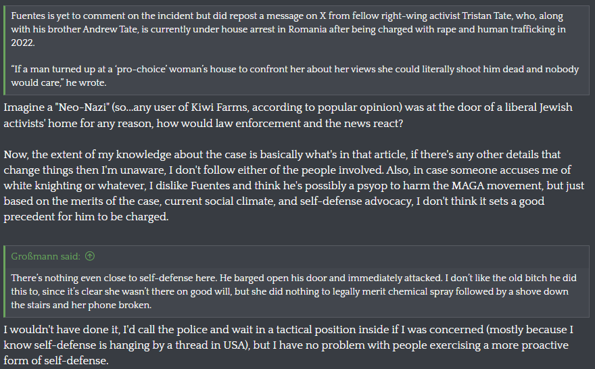The width and height of the screenshot is (595, 369).
Task: Click the paragraph beginning 'Now, the extent of my knowledge'
Action: [294, 185]
